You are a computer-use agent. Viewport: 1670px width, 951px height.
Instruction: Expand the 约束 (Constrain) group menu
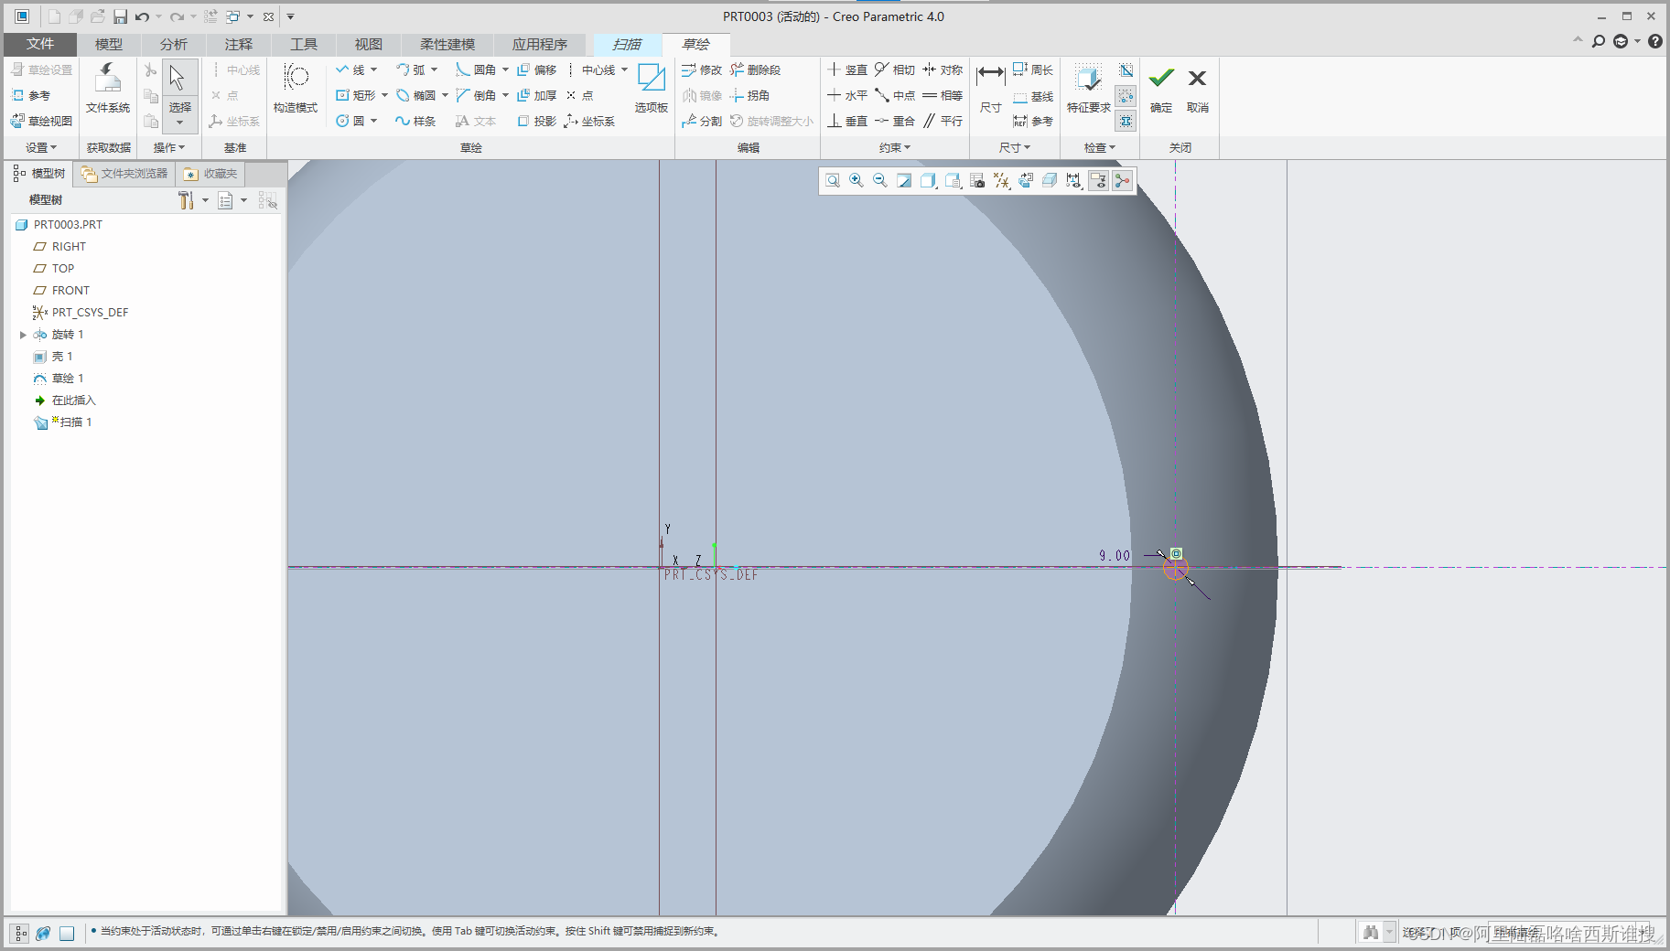point(895,147)
